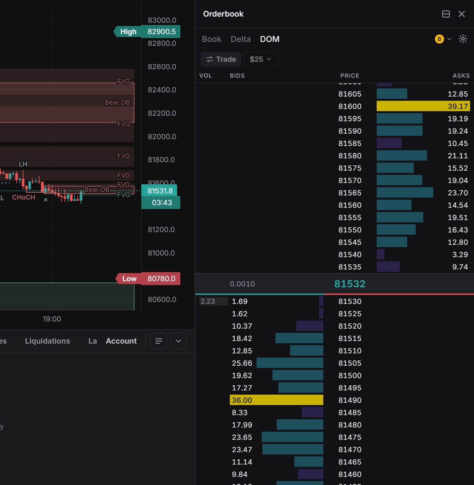474x485 pixels.
Task: Click the bid size 23.65 at 81475
Action: 242,437
